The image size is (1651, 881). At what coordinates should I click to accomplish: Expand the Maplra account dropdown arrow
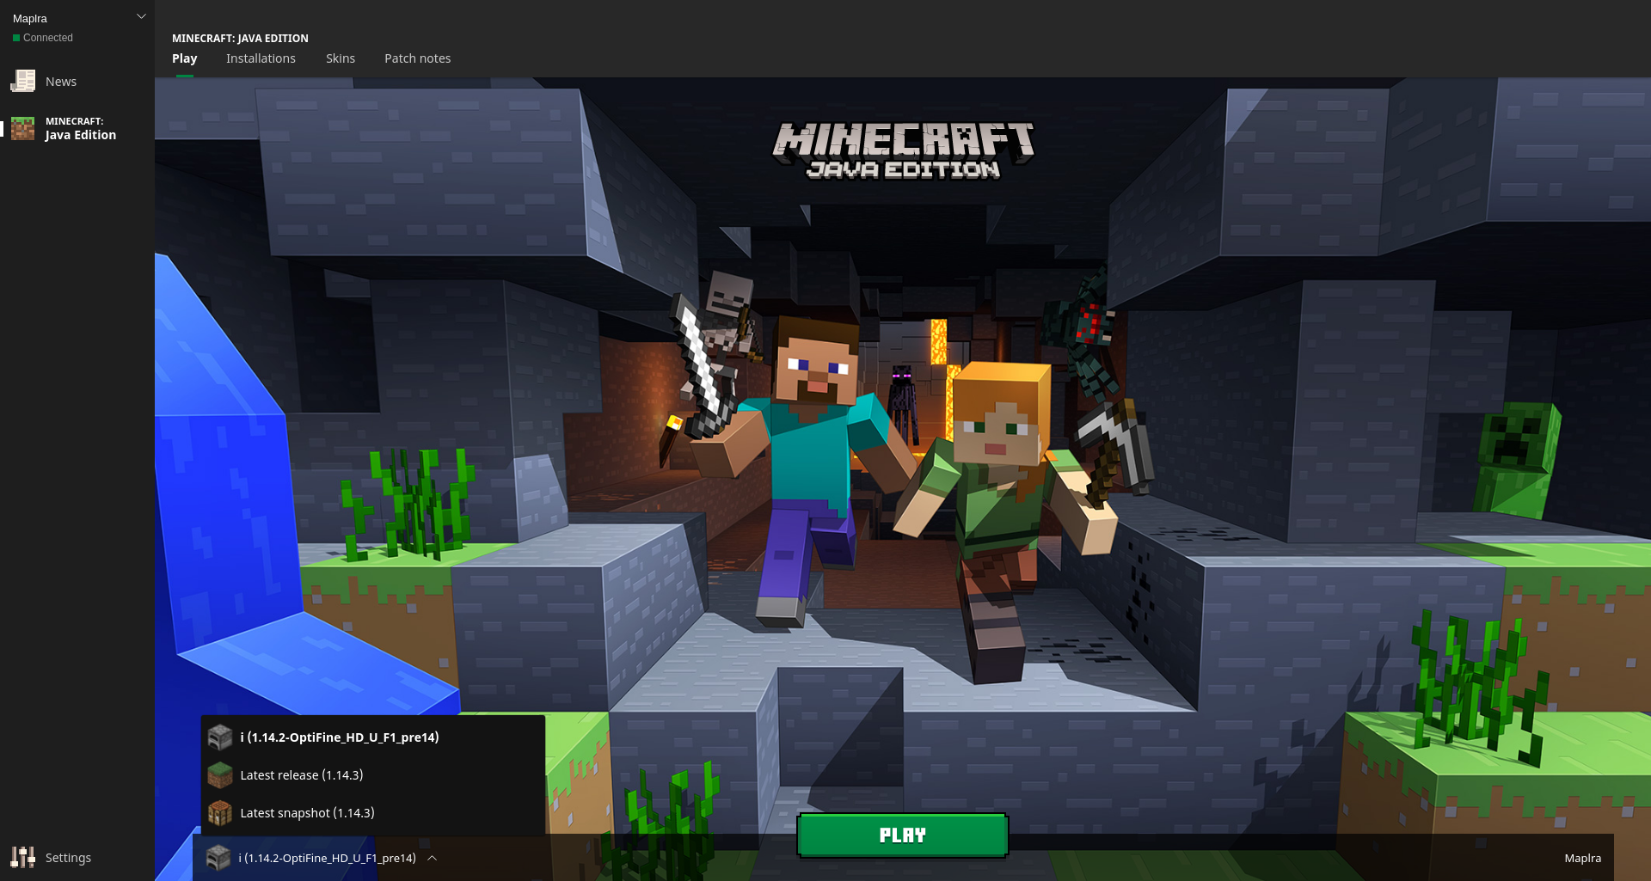(141, 16)
